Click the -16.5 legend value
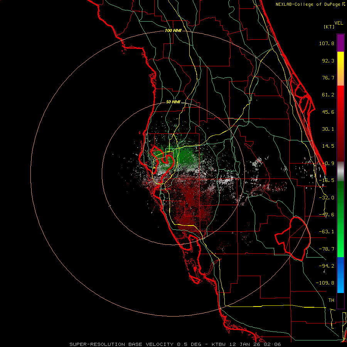 327,180
